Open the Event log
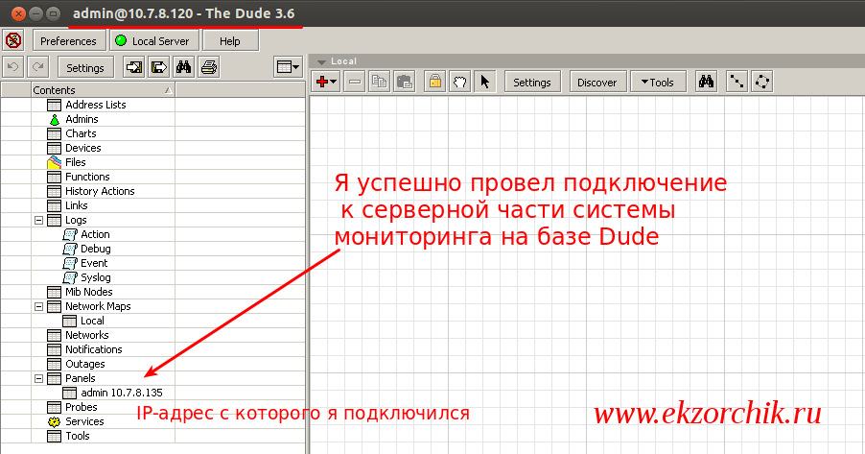This screenshot has width=865, height=454. click(x=94, y=263)
